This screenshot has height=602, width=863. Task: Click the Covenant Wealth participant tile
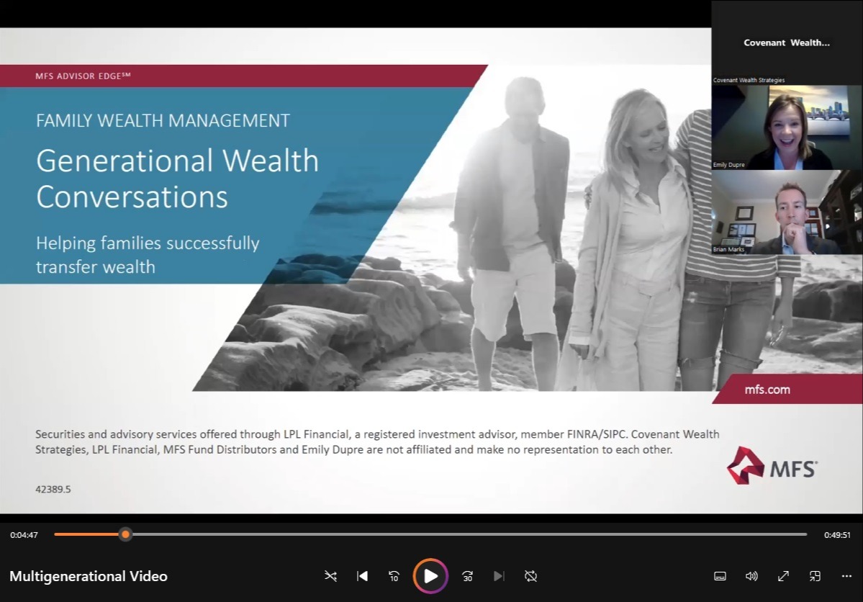787,42
